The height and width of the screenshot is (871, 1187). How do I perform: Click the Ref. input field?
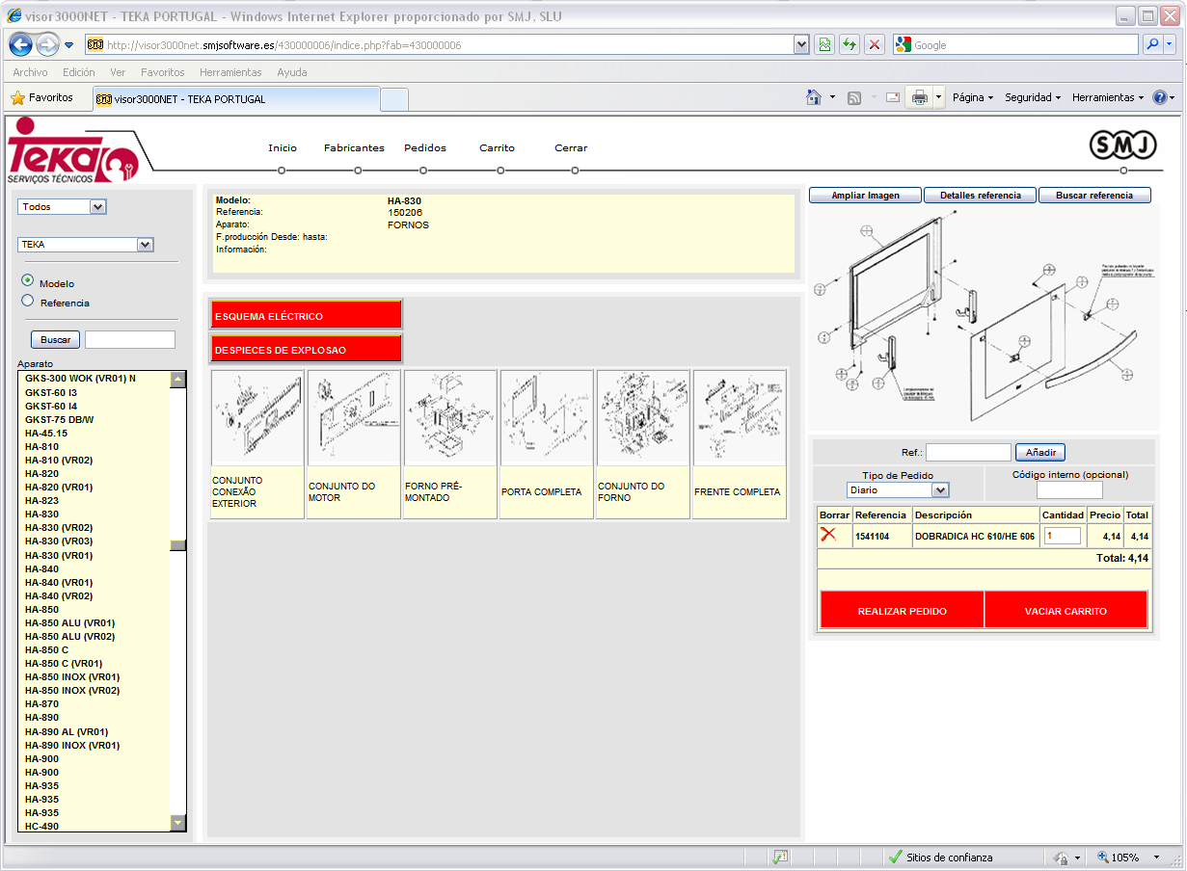point(968,452)
